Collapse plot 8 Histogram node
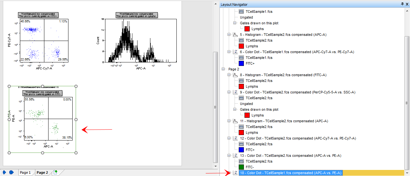Viewport: 410px width, 176px height. pos(229,75)
